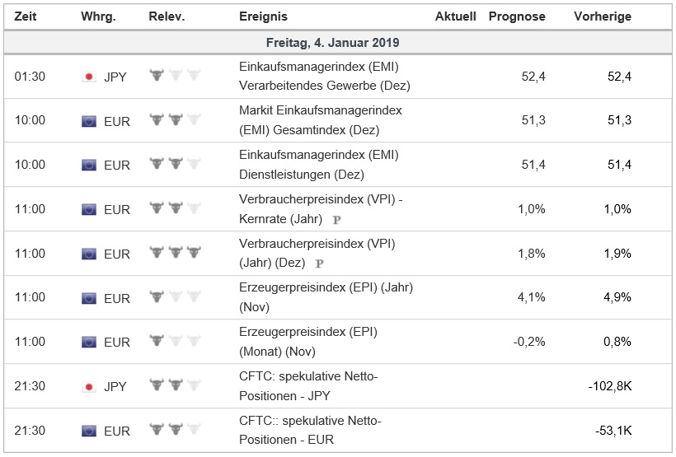The width and height of the screenshot is (676, 457).
Task: Open Erzeugerpreisindex (EPI) (Jahr) (Nov) event
Action: pos(325,297)
